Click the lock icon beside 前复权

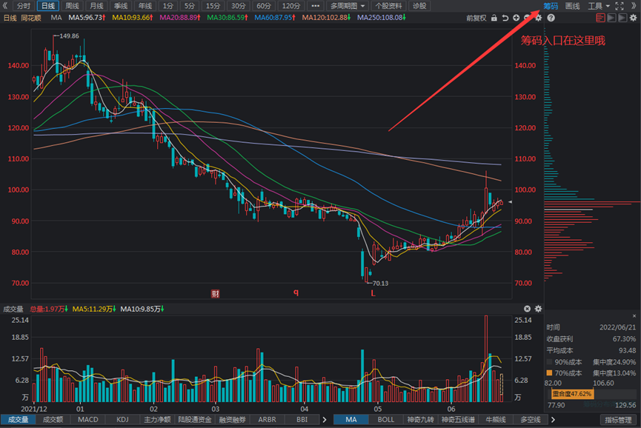point(494,17)
